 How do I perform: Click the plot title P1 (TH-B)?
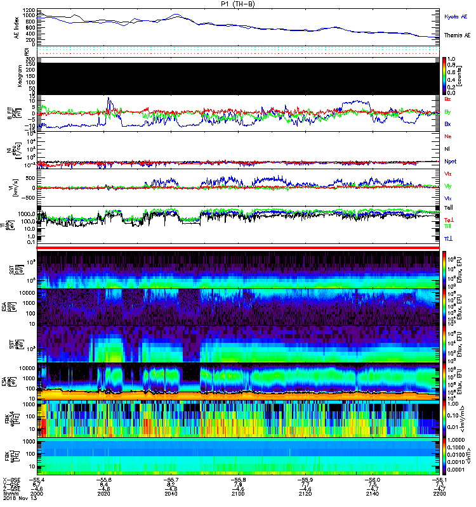pos(237,4)
